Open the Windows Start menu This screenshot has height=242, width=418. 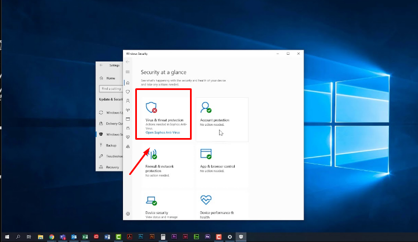point(7,236)
